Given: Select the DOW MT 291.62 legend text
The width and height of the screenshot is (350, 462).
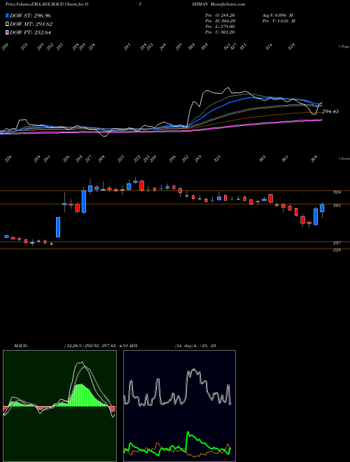Looking at the screenshot, I should pos(31,24).
